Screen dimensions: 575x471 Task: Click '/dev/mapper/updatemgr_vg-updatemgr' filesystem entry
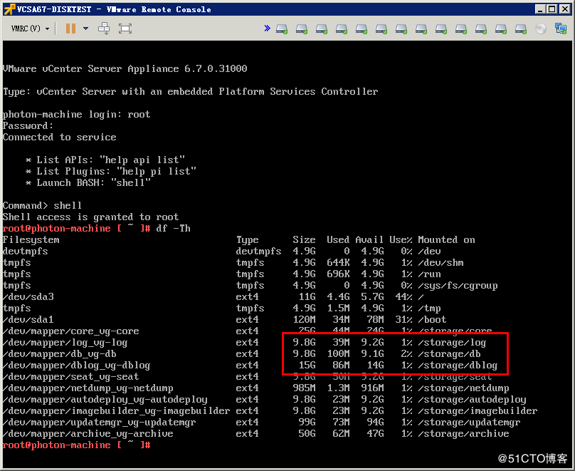coord(99,422)
